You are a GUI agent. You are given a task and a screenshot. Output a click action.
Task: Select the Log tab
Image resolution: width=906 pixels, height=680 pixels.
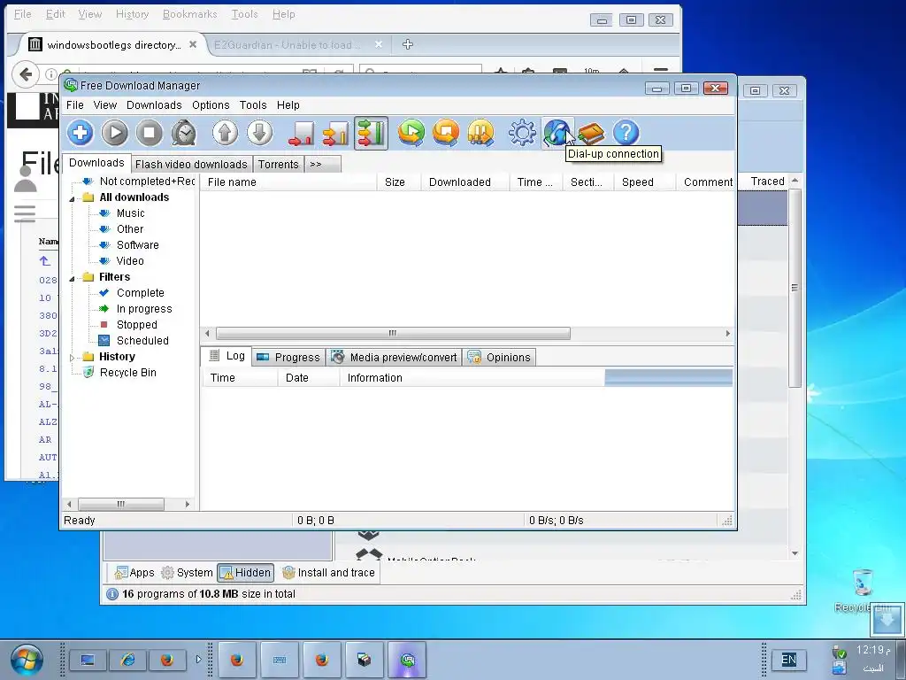(x=227, y=356)
